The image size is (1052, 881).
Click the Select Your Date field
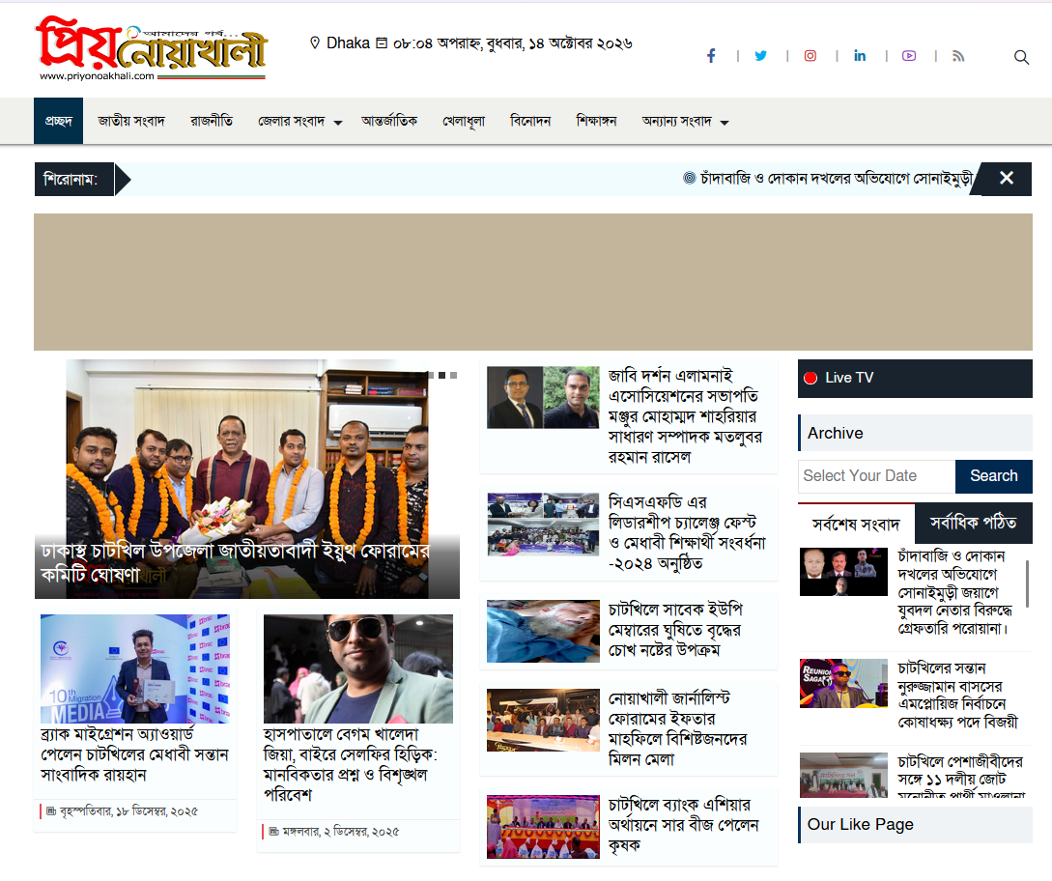876,476
